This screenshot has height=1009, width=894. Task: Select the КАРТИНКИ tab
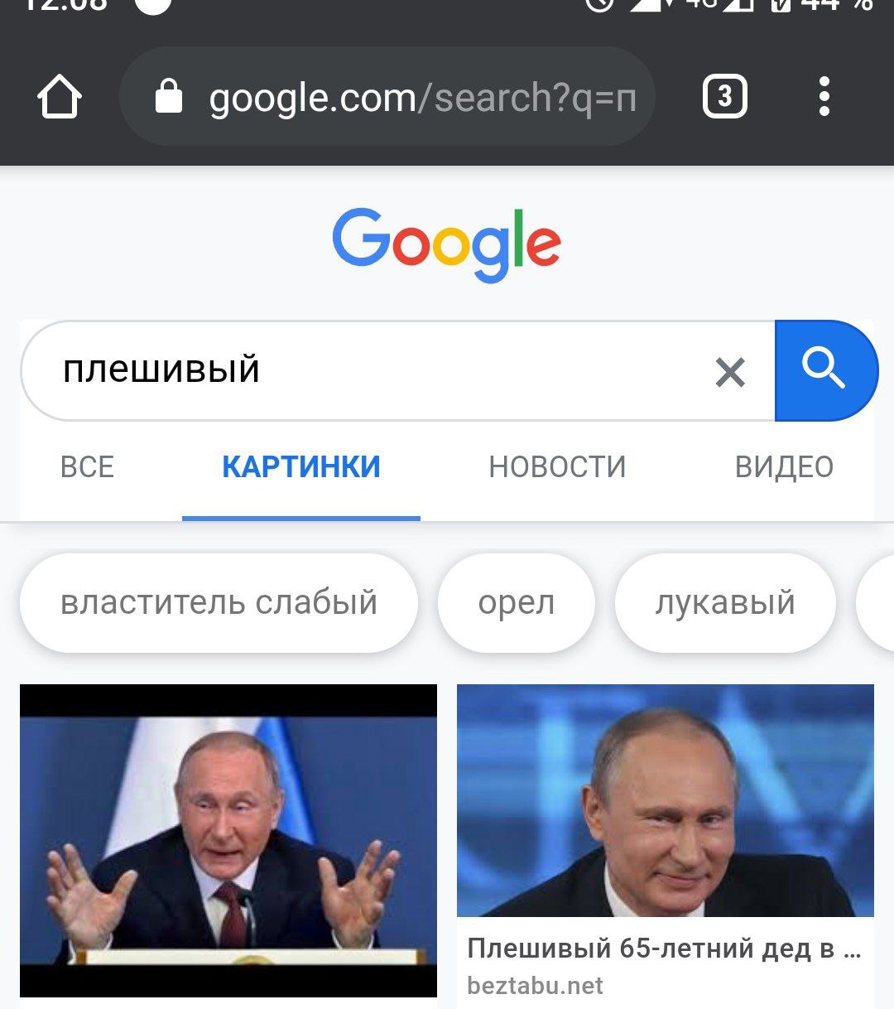301,467
